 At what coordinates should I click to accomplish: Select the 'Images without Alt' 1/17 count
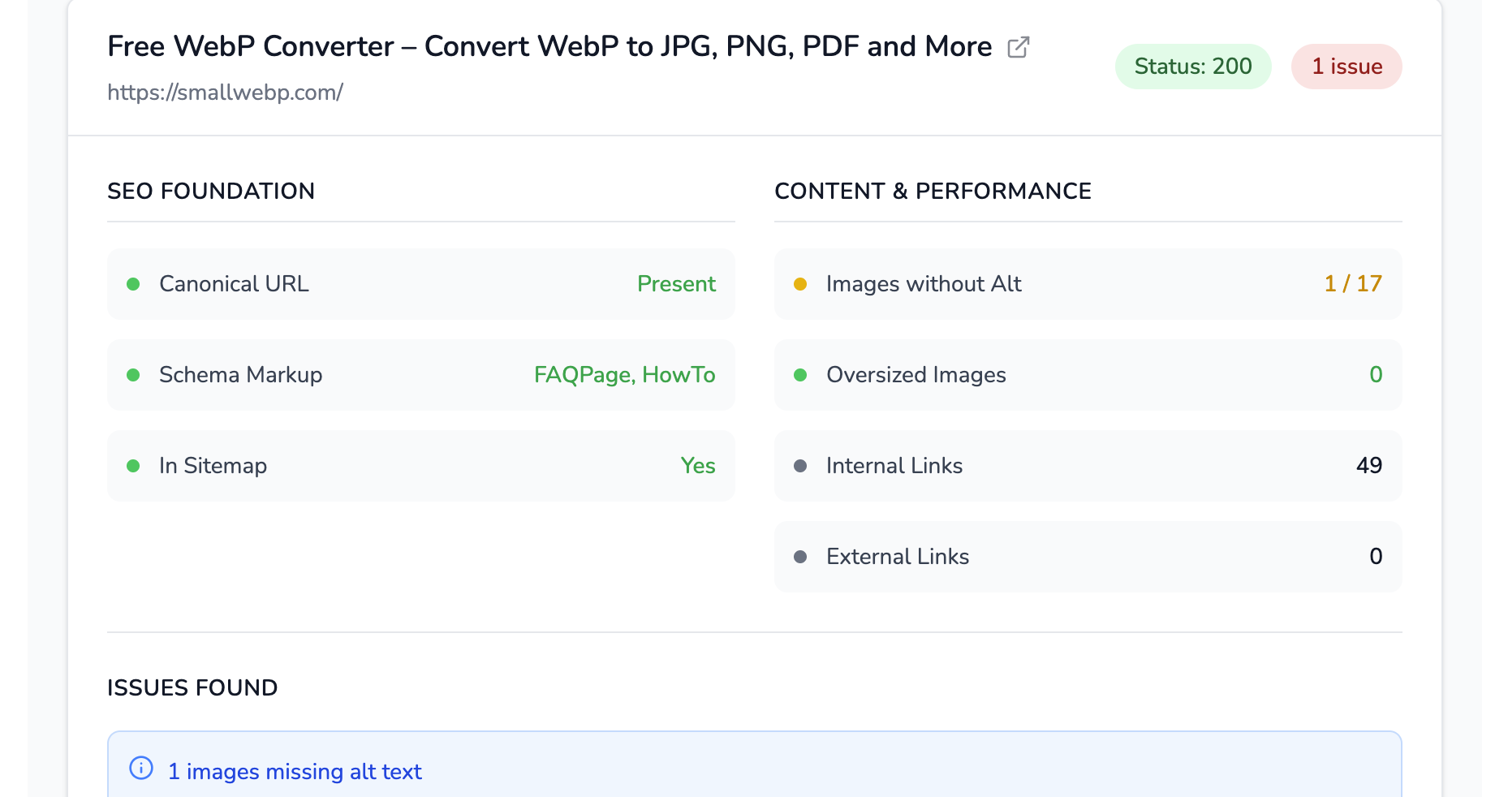coord(1352,284)
